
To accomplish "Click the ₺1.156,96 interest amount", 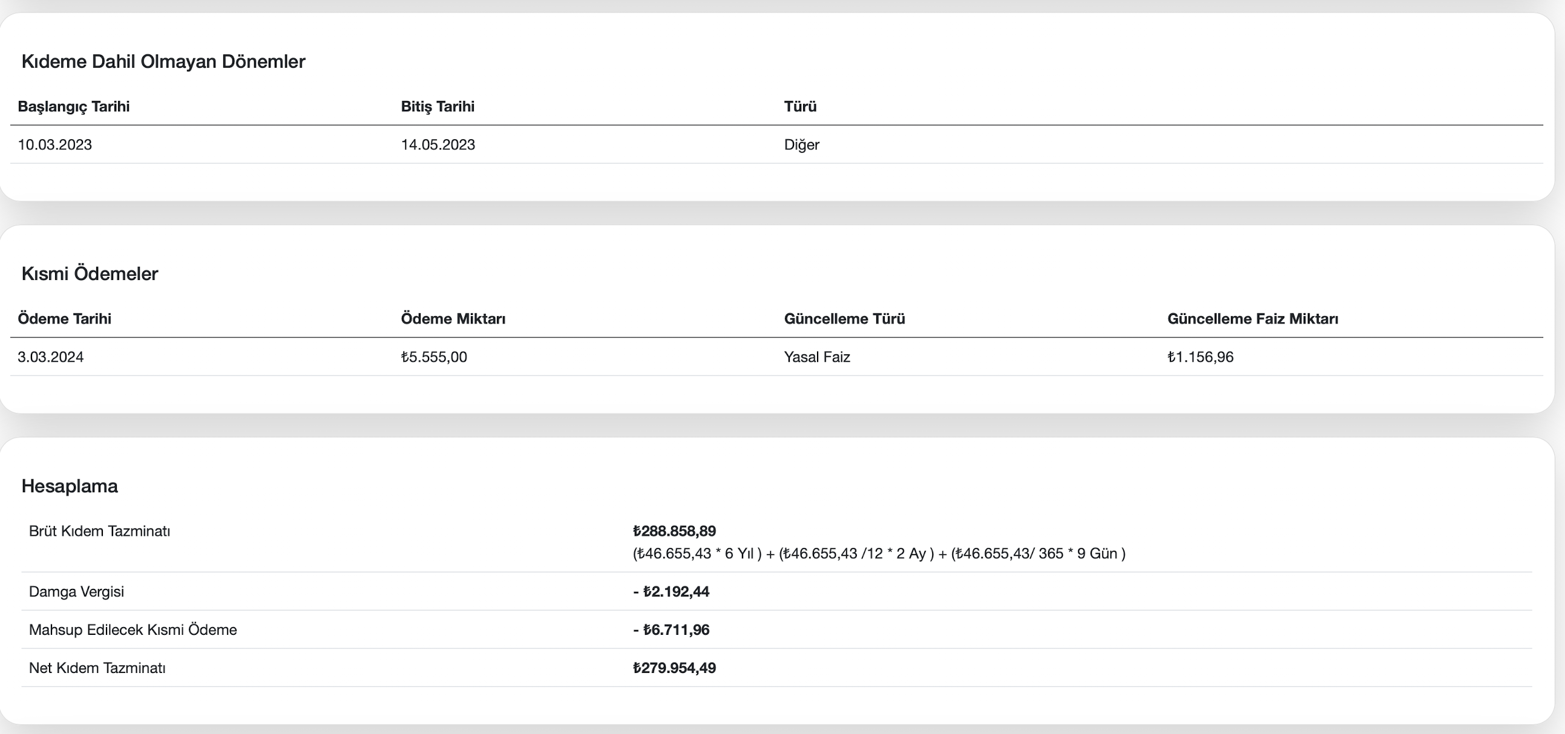I will point(1200,357).
